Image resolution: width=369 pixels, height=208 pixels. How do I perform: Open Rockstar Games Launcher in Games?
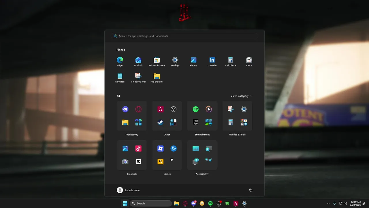pyautogui.click(x=160, y=161)
